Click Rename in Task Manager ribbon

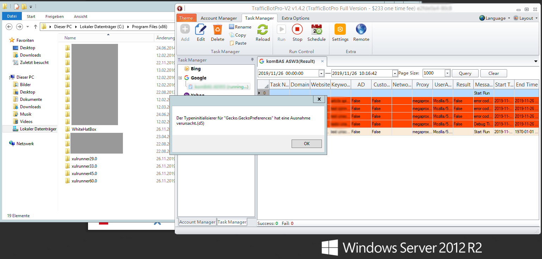[240, 27]
